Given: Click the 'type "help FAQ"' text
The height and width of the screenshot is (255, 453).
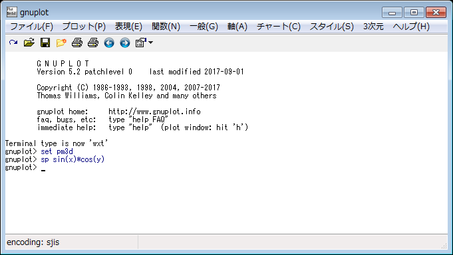Looking at the screenshot, I should tap(138, 120).
